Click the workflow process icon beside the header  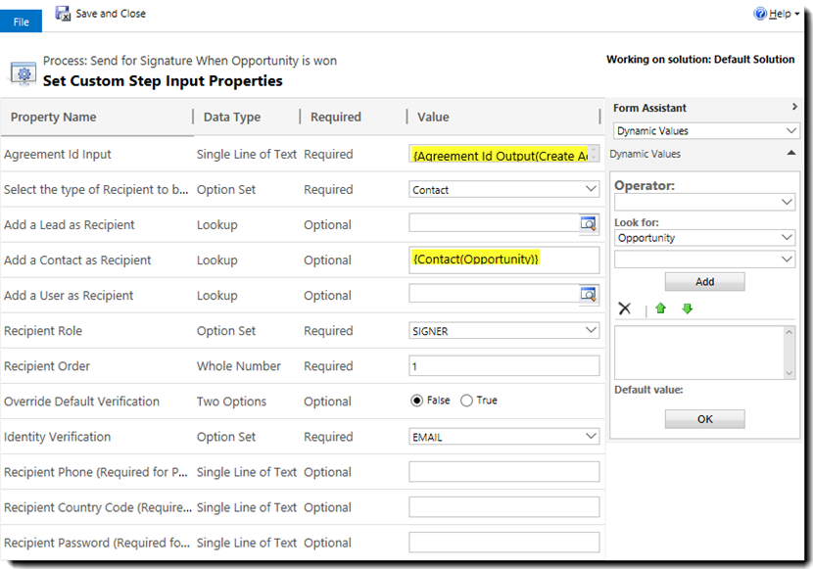[x=23, y=71]
